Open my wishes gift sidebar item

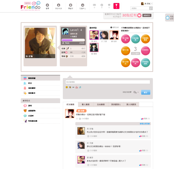[x=40, y=88]
